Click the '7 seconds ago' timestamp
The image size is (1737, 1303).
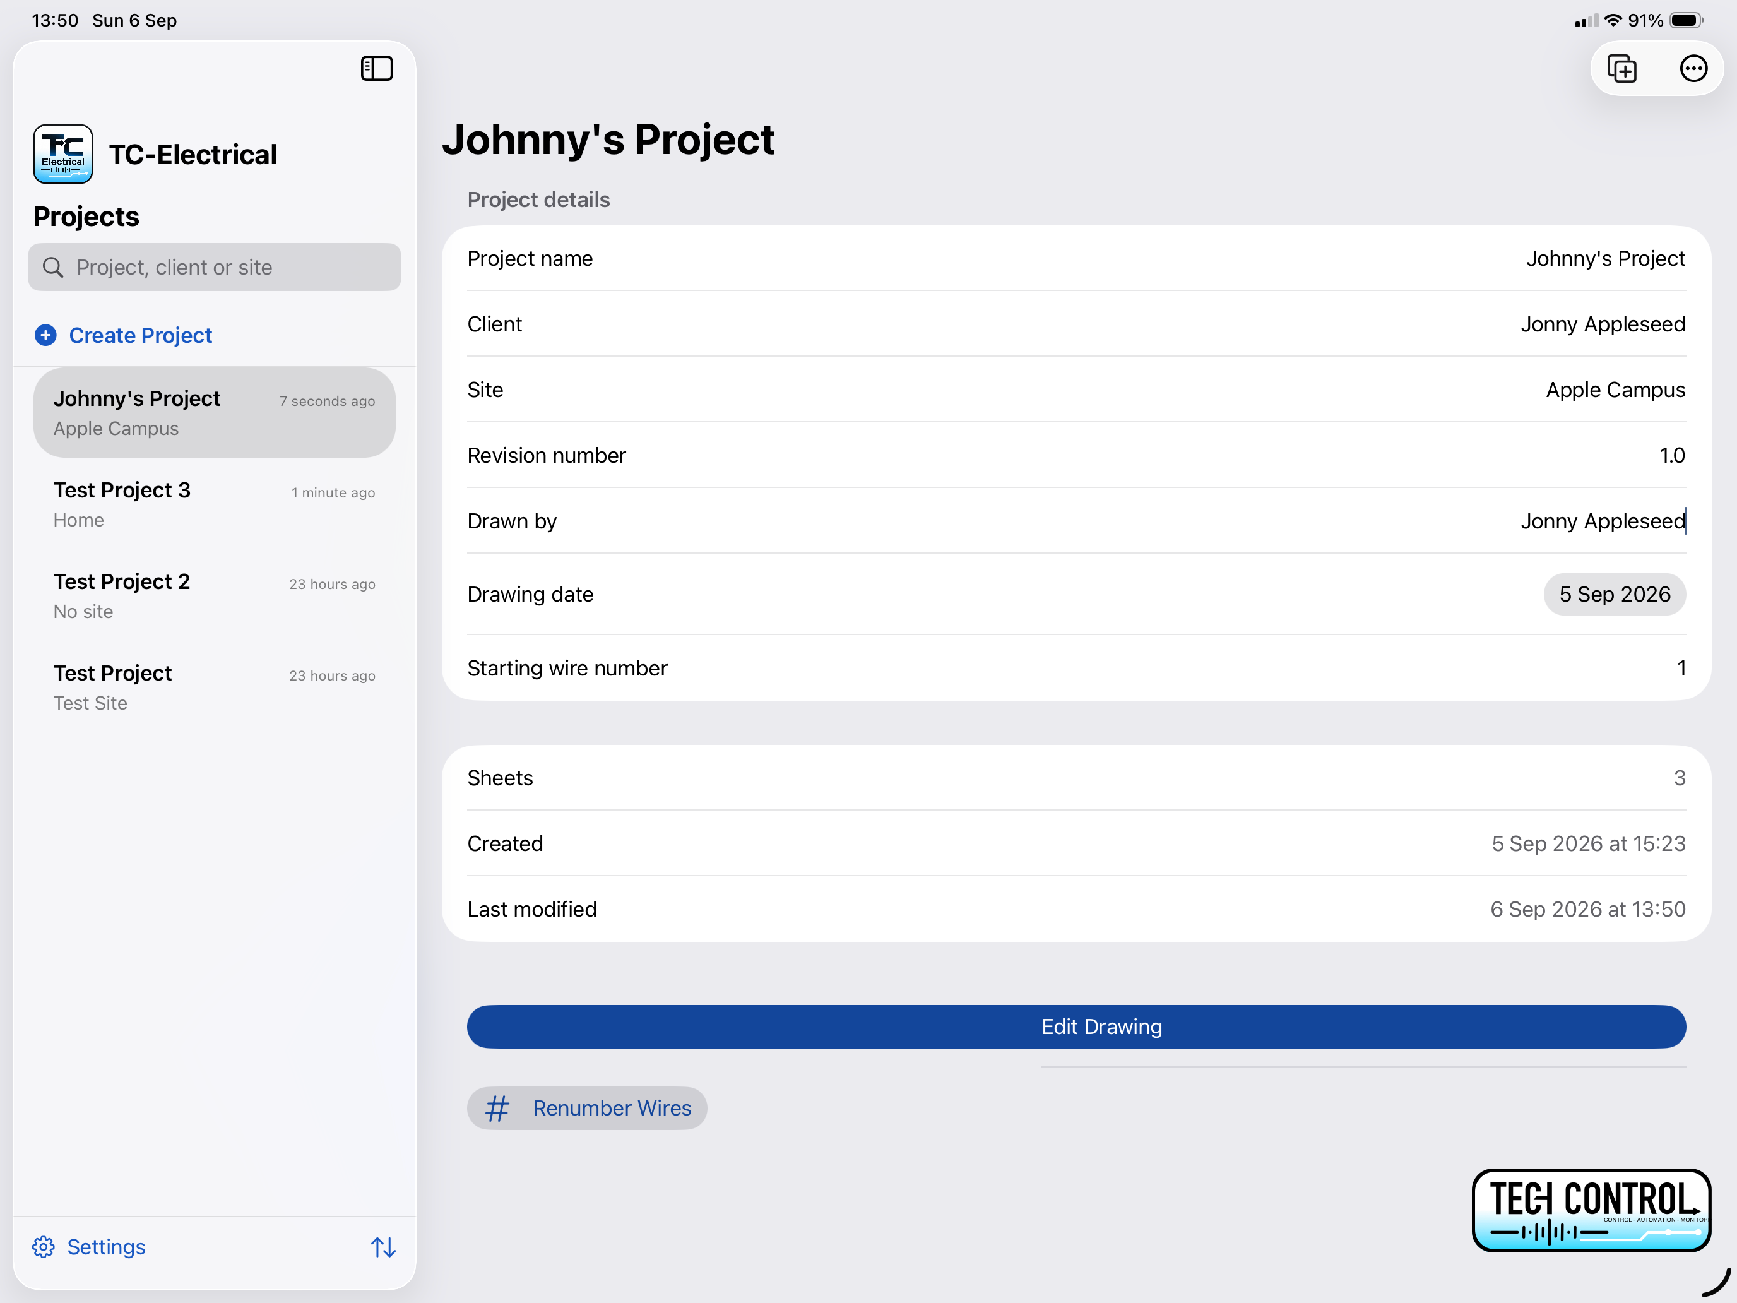tap(327, 401)
